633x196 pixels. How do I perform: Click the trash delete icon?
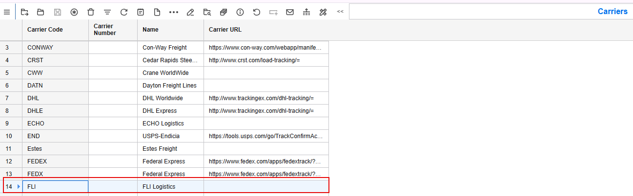[x=91, y=12]
